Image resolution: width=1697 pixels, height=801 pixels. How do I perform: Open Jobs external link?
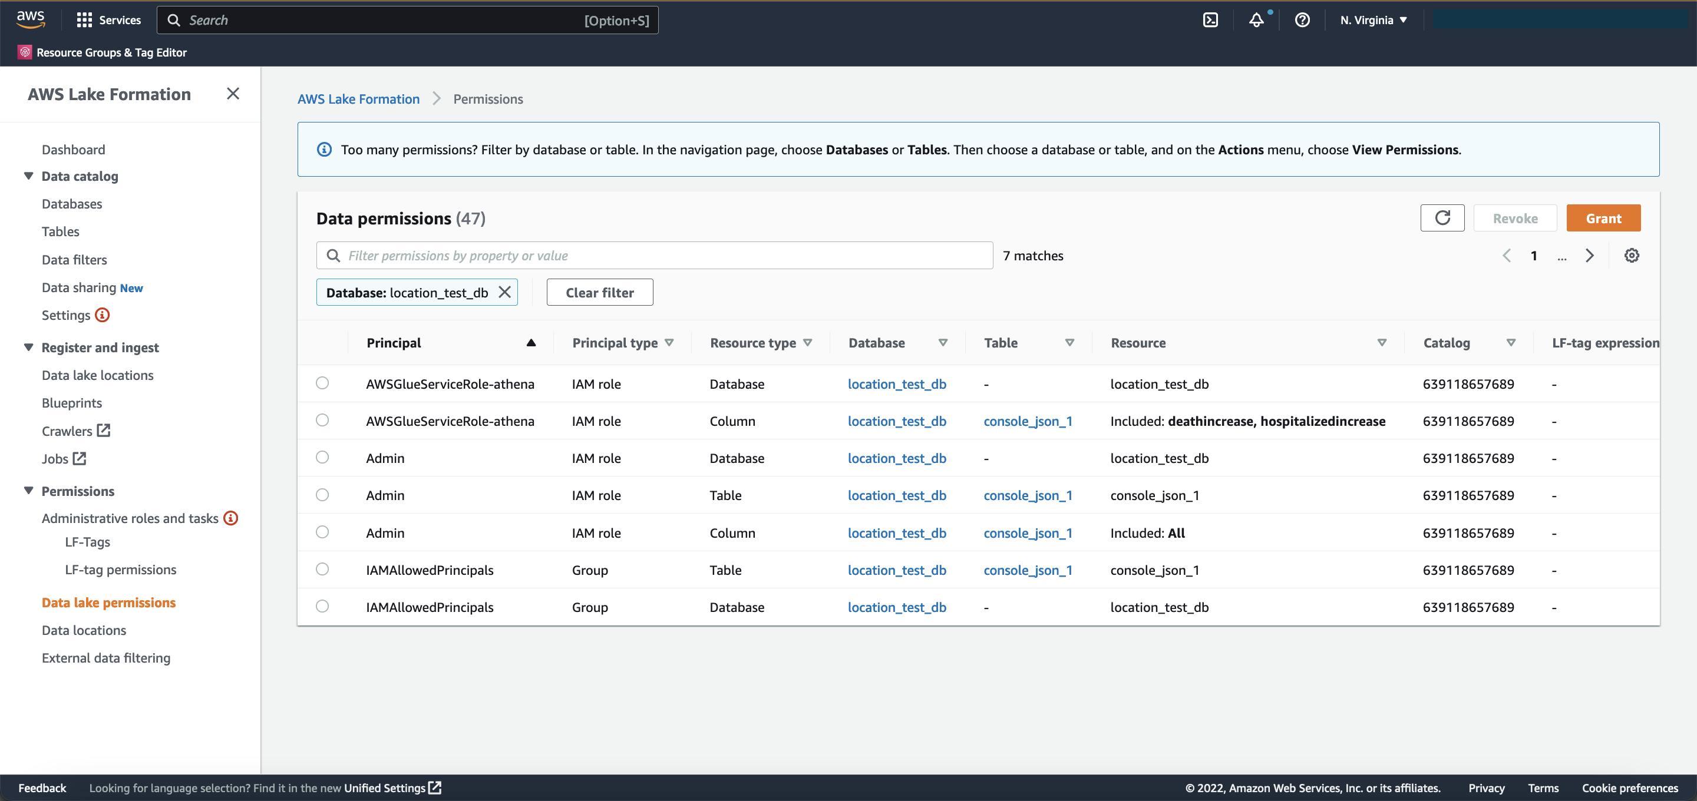[x=64, y=458]
